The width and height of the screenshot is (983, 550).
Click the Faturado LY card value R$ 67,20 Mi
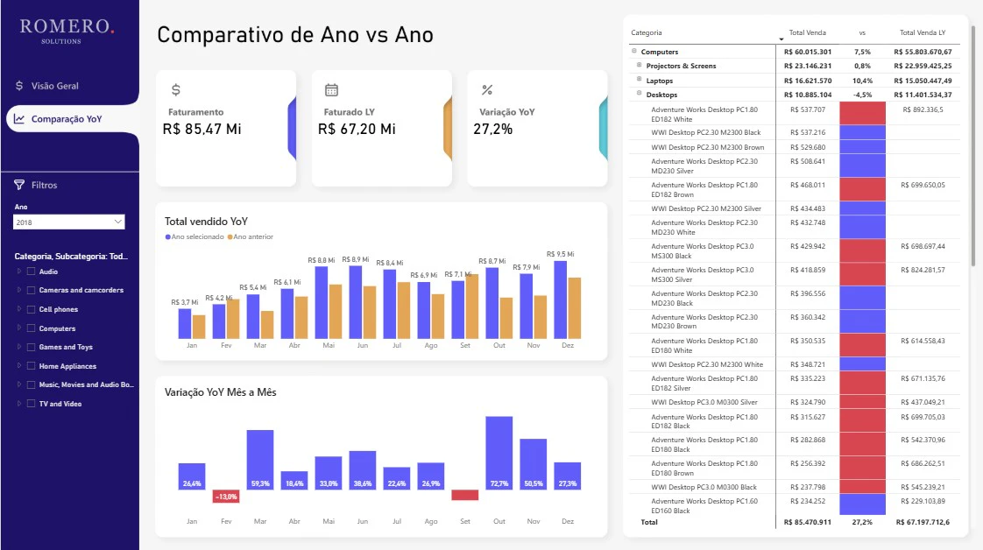[357, 129]
